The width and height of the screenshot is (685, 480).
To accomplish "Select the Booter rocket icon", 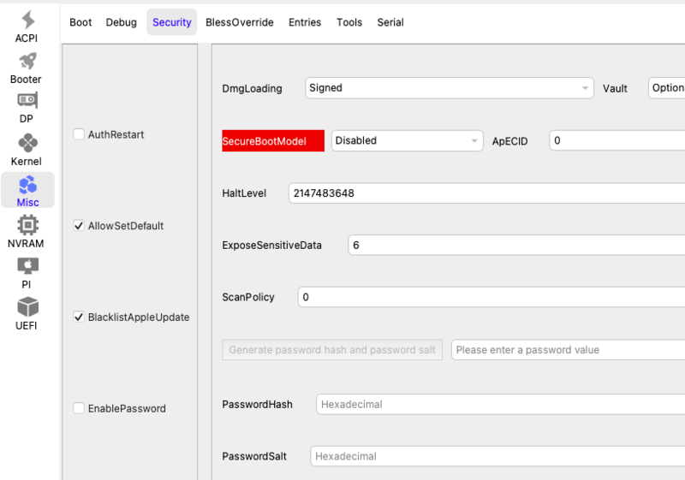I will click(27, 62).
